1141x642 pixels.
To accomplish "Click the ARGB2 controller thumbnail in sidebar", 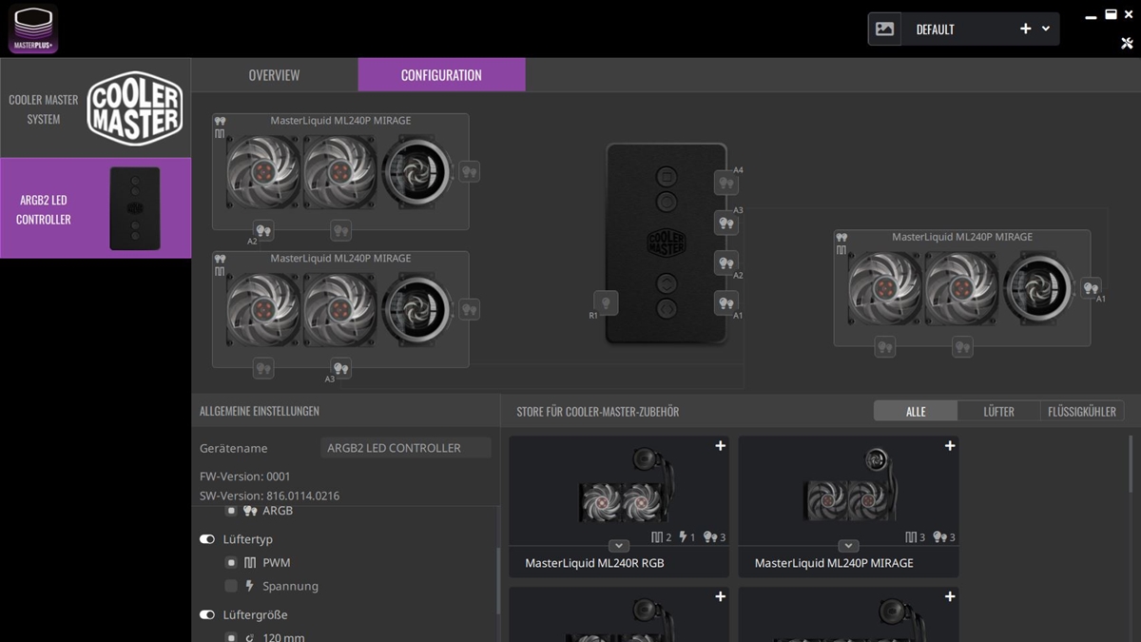I will (x=135, y=208).
